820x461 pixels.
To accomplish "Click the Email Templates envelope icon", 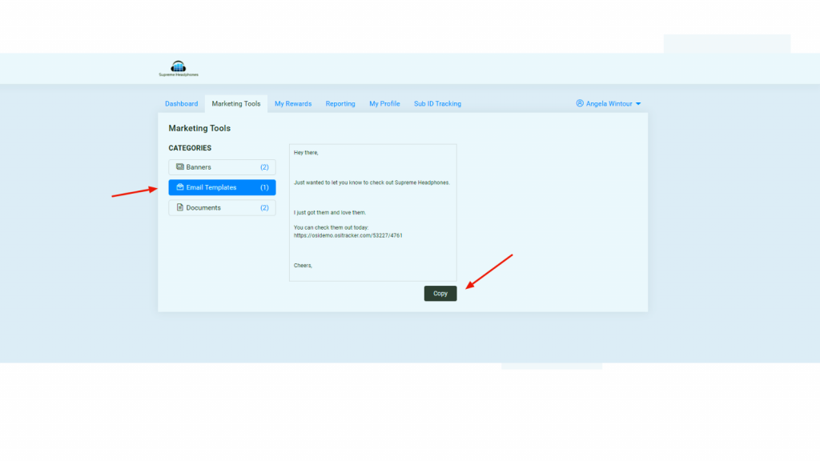I will (x=180, y=187).
